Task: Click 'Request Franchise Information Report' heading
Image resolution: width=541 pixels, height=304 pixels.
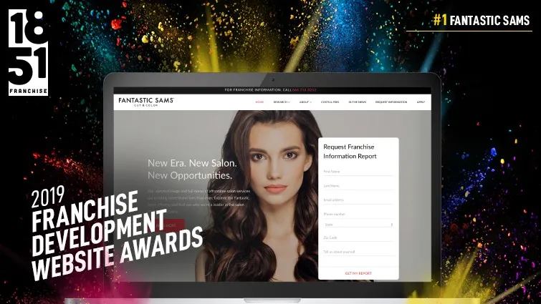Action: pos(350,152)
